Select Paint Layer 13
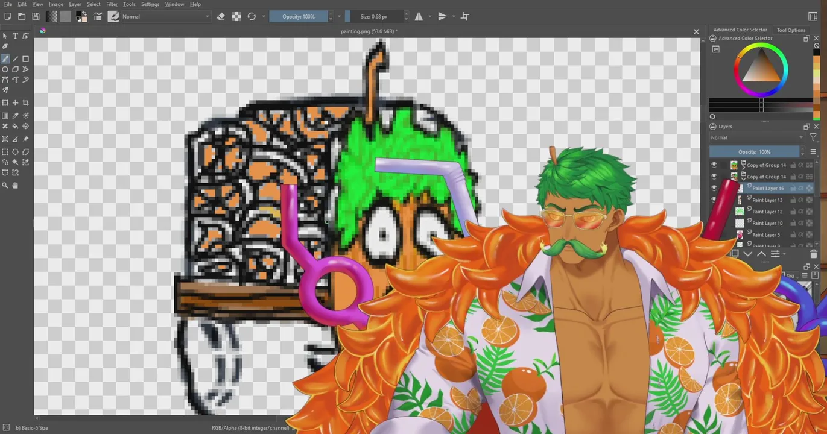This screenshot has width=827, height=434. click(x=767, y=200)
